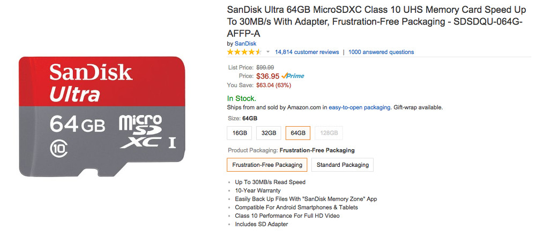Select the 16GB size option

[240, 133]
